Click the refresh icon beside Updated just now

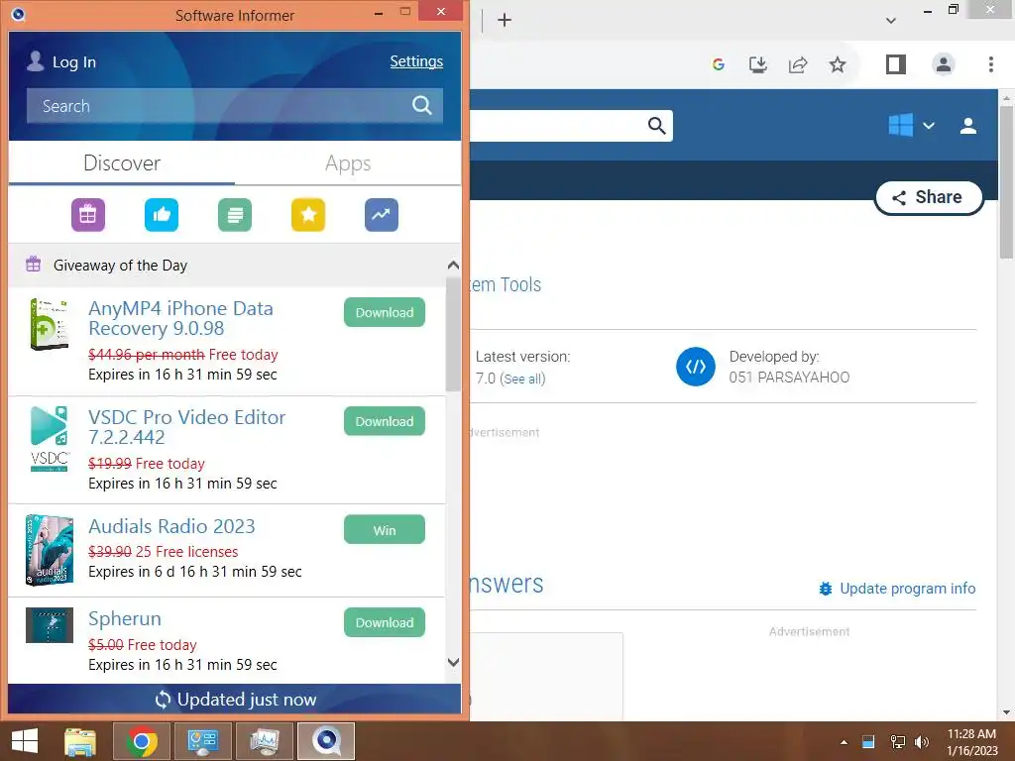click(163, 700)
